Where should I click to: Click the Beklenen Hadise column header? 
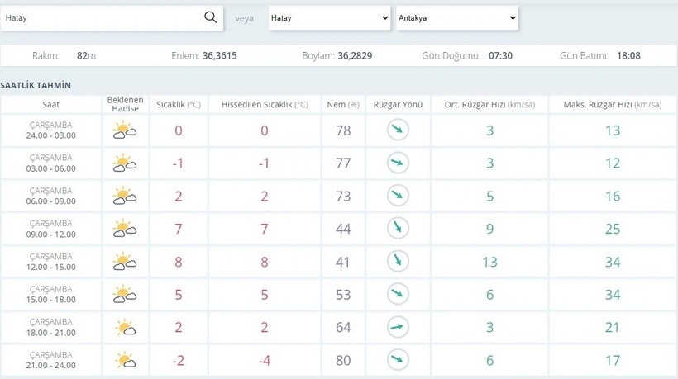click(x=125, y=105)
